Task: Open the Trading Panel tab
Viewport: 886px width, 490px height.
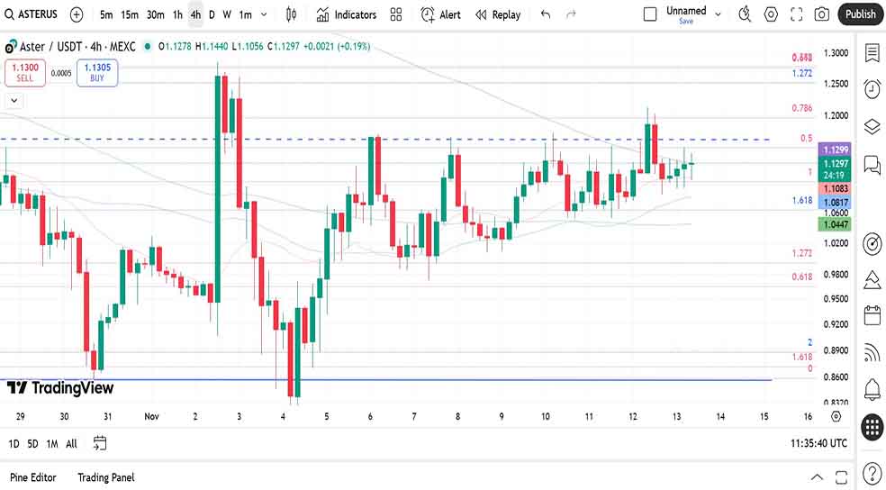Action: click(106, 477)
